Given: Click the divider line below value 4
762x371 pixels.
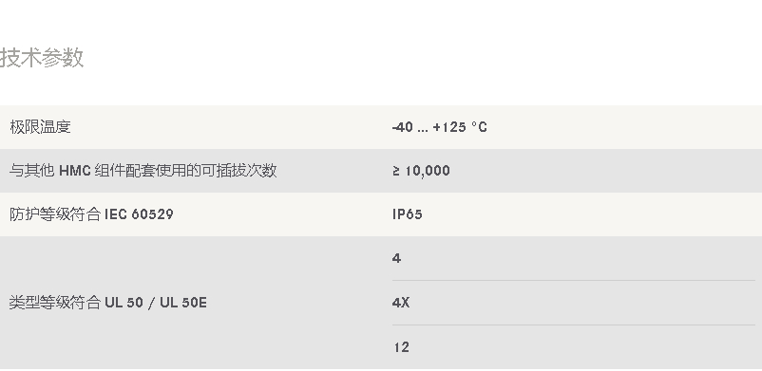Looking at the screenshot, I should click(x=574, y=280).
